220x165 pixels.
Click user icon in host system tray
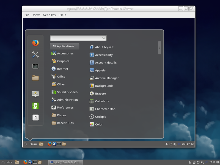(x=190, y=162)
